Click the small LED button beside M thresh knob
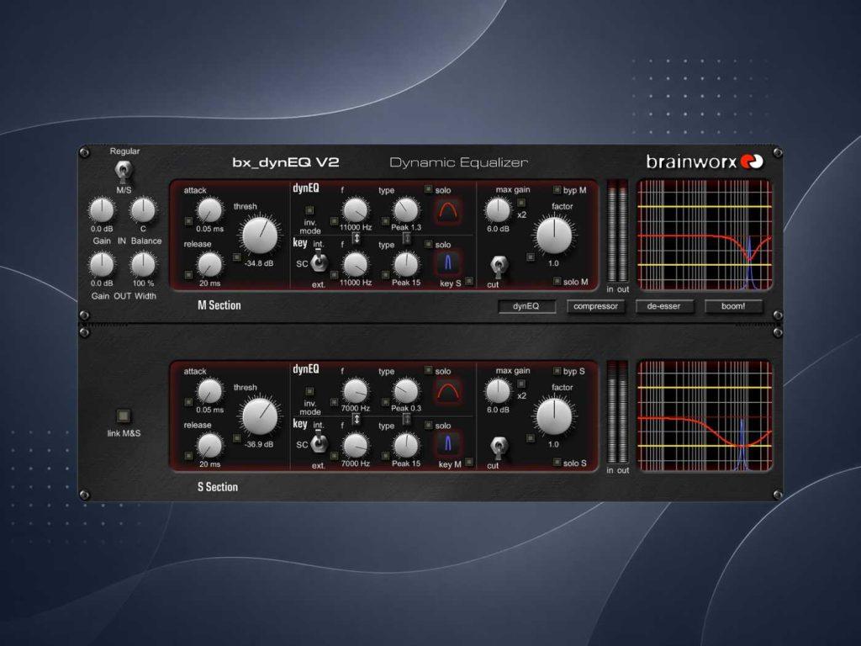861x646 pixels. pyautogui.click(x=236, y=257)
